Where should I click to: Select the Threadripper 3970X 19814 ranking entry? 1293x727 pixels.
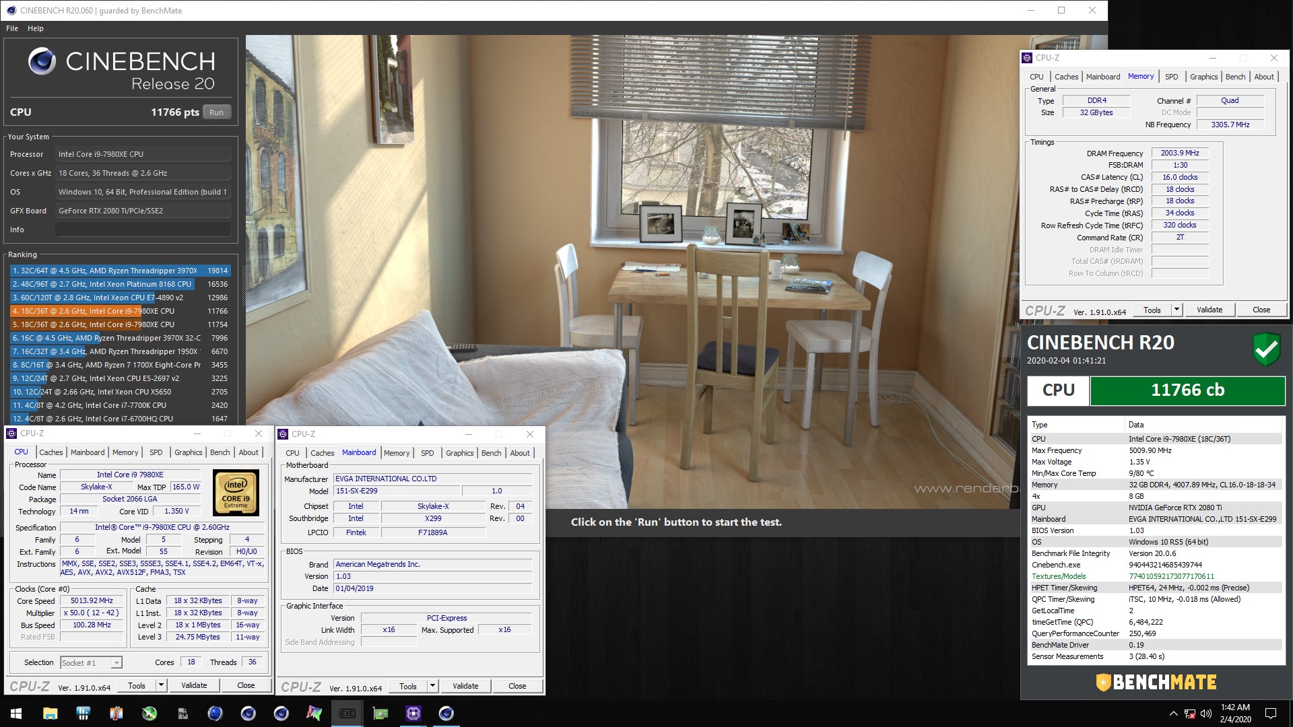point(120,271)
